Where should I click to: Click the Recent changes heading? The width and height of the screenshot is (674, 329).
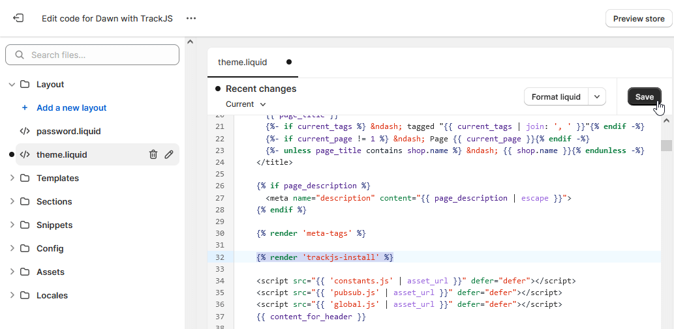(261, 89)
